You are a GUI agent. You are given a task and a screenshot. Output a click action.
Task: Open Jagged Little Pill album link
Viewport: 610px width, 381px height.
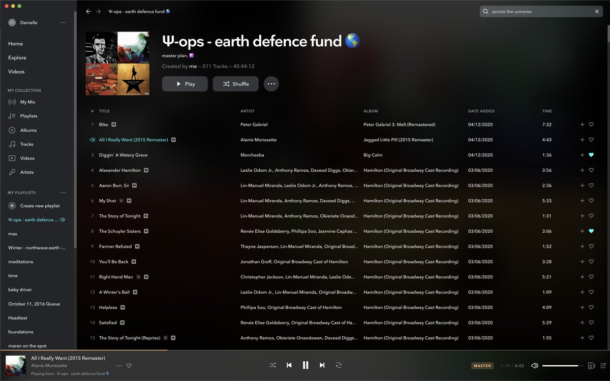click(x=399, y=140)
